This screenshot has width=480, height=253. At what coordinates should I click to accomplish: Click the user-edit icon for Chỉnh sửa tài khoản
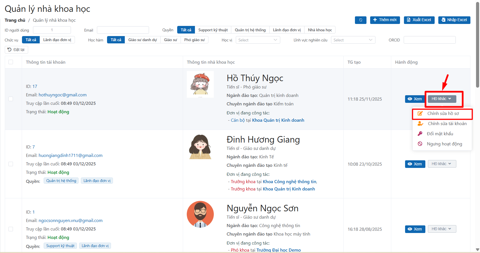coord(420,124)
